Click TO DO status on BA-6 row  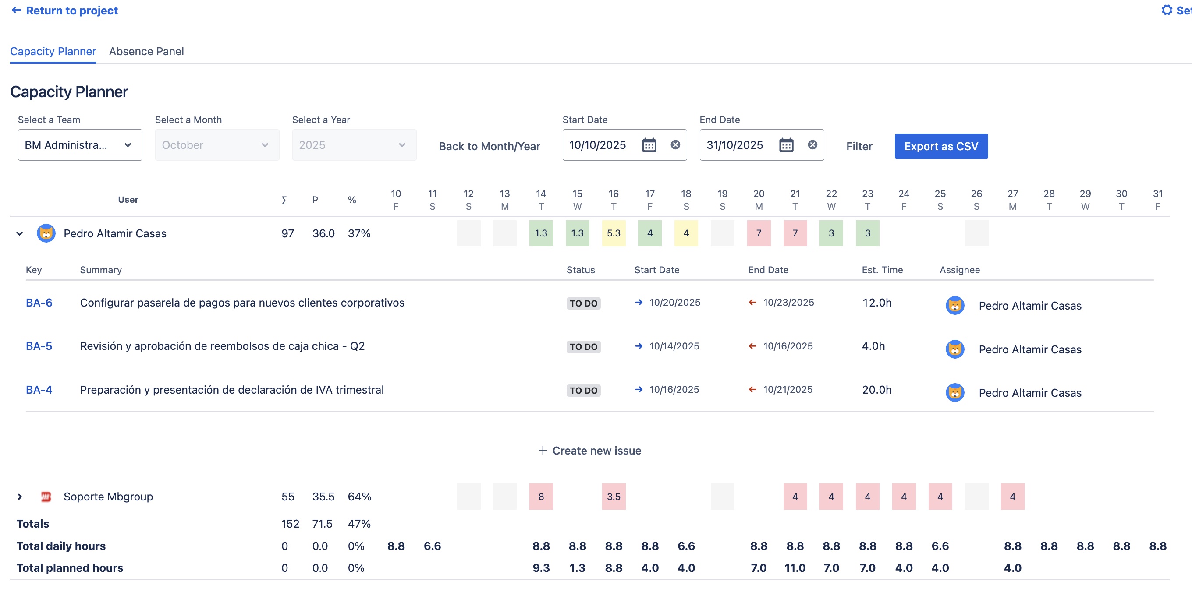[583, 303]
